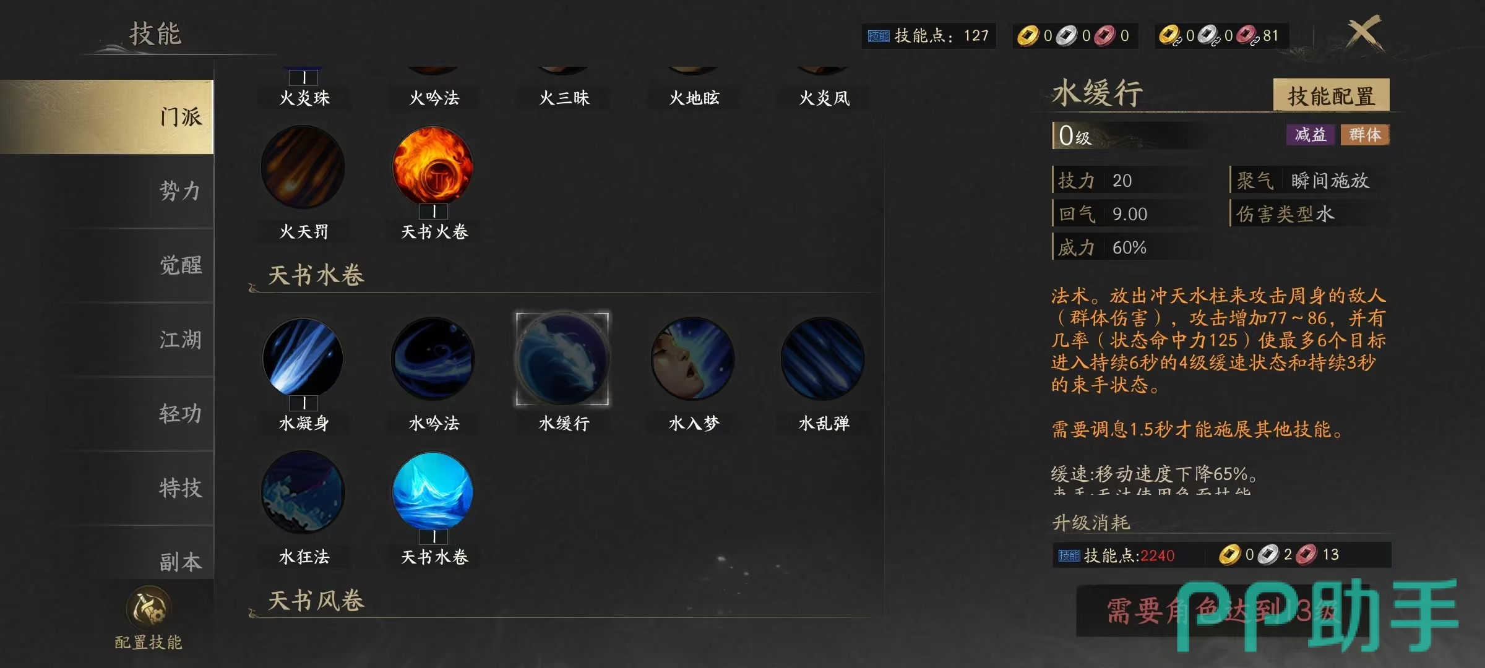This screenshot has width=1485, height=668.
Task: Open the 轻功 sidebar tab
Action: click(x=181, y=413)
